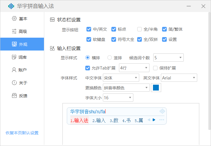Click the three-dots icon in preview bar
The height and width of the screenshot is (146, 211).
(x=161, y=120)
